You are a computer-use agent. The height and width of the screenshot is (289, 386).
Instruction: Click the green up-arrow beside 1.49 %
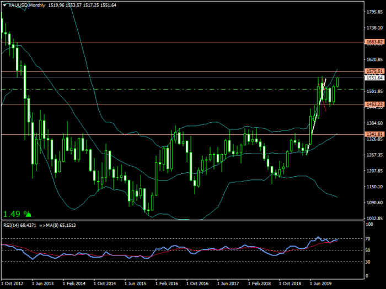pyautogui.click(x=28, y=214)
